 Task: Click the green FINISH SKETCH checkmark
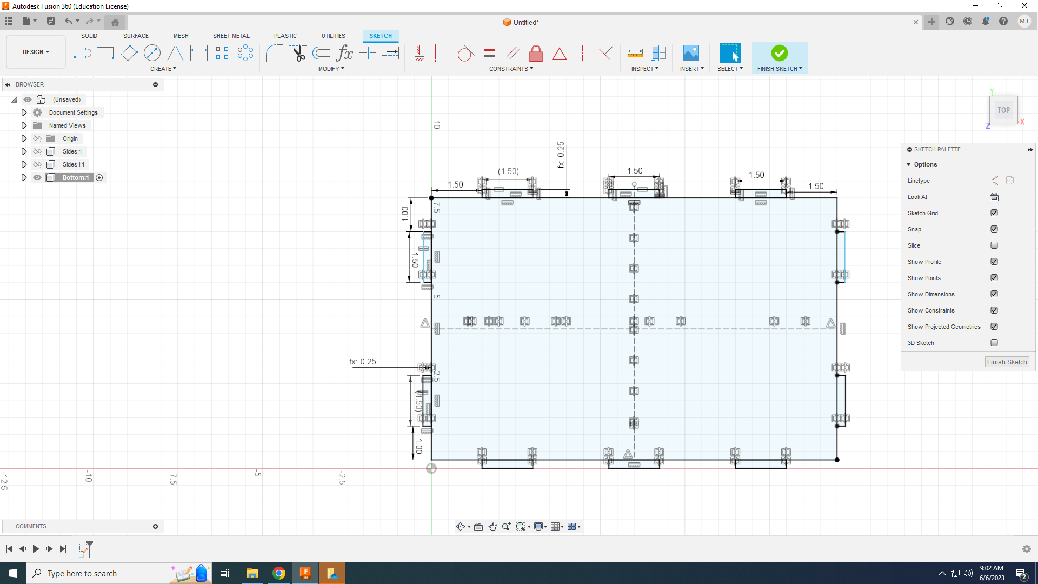pos(779,53)
